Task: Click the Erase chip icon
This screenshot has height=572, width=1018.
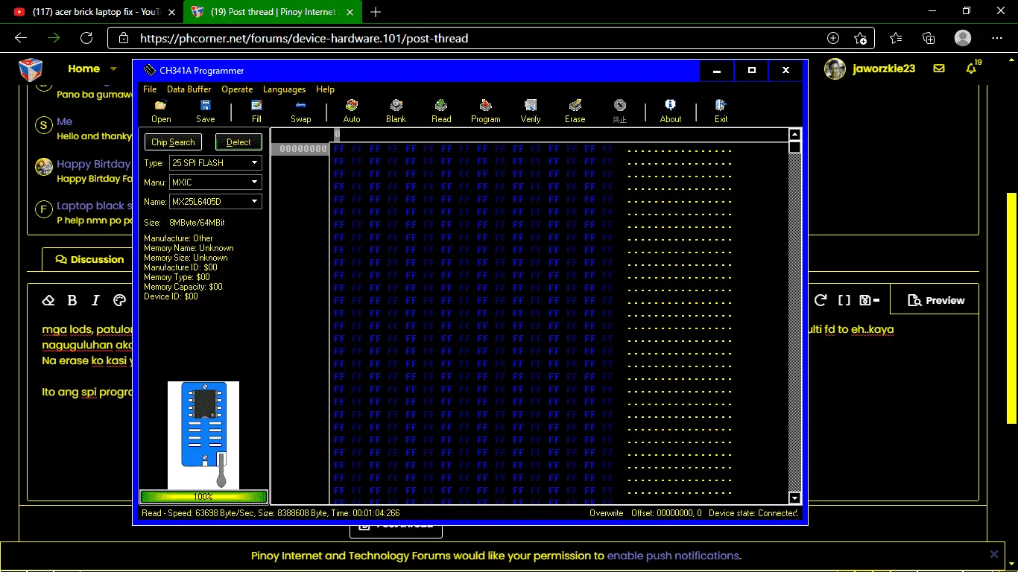Action: (x=575, y=111)
